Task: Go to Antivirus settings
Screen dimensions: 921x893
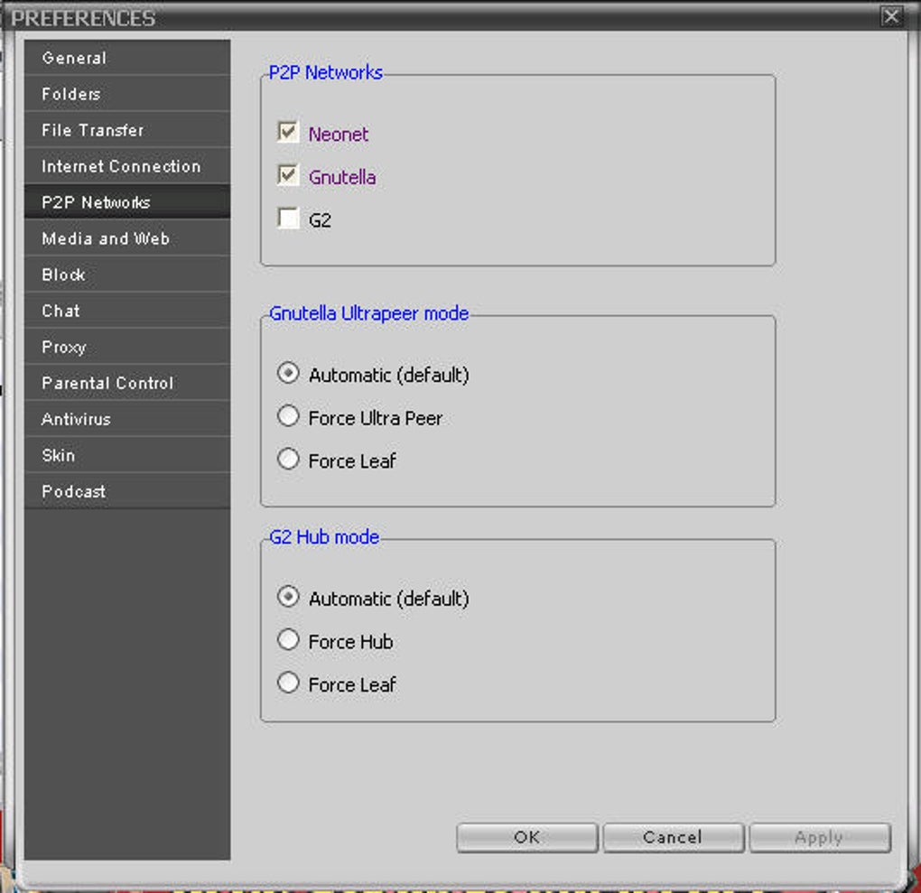Action: [127, 419]
